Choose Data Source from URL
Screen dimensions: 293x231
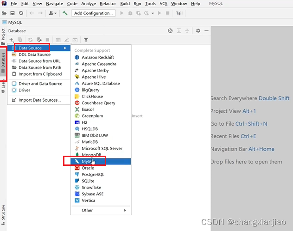(x=39, y=61)
